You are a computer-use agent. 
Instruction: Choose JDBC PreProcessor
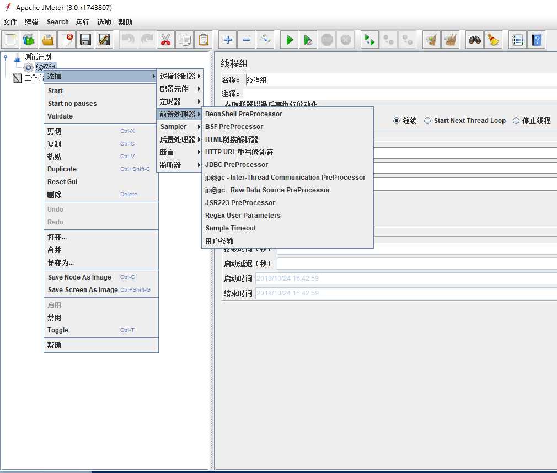pos(287,165)
